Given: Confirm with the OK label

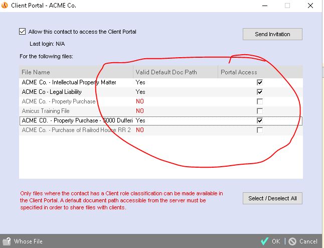Looking at the screenshot, I should (276, 241).
